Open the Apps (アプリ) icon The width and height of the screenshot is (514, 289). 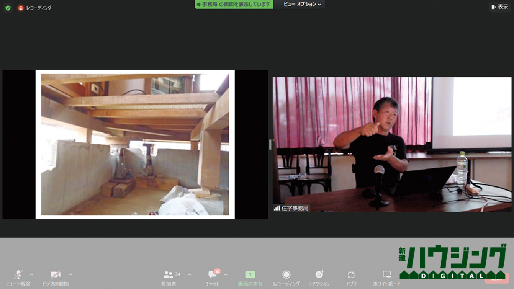351,275
